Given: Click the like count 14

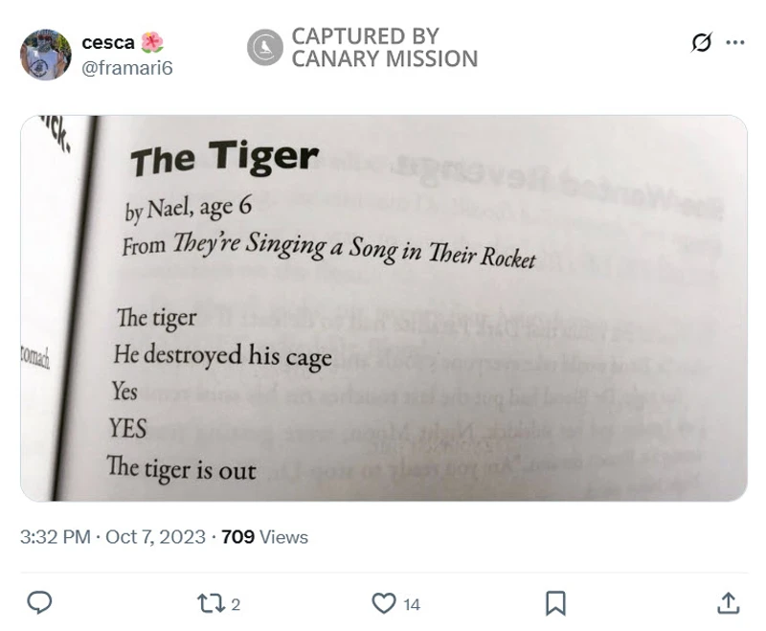Looking at the screenshot, I should [x=412, y=604].
